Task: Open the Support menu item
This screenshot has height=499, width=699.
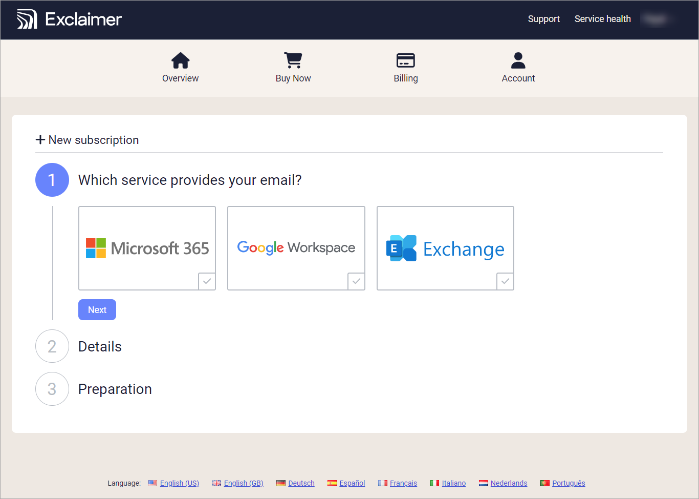Action: tap(543, 19)
